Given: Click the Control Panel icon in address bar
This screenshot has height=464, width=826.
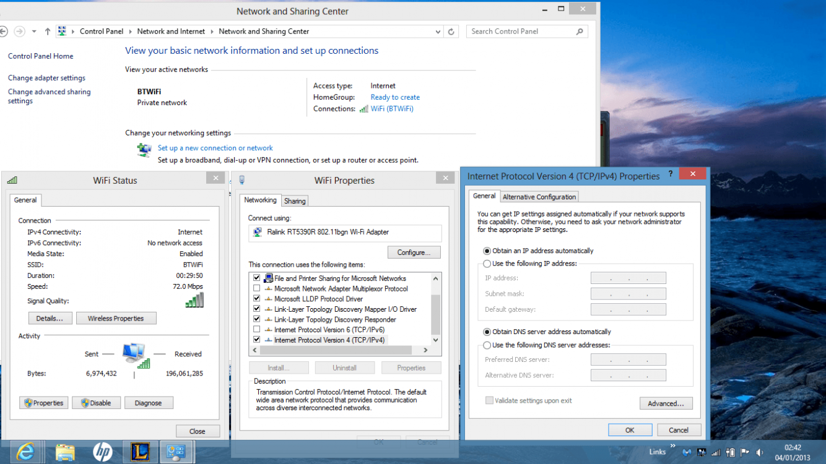Looking at the screenshot, I should pyautogui.click(x=62, y=32).
